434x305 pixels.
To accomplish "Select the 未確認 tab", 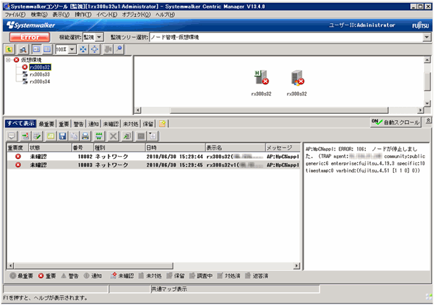I will 111,124.
